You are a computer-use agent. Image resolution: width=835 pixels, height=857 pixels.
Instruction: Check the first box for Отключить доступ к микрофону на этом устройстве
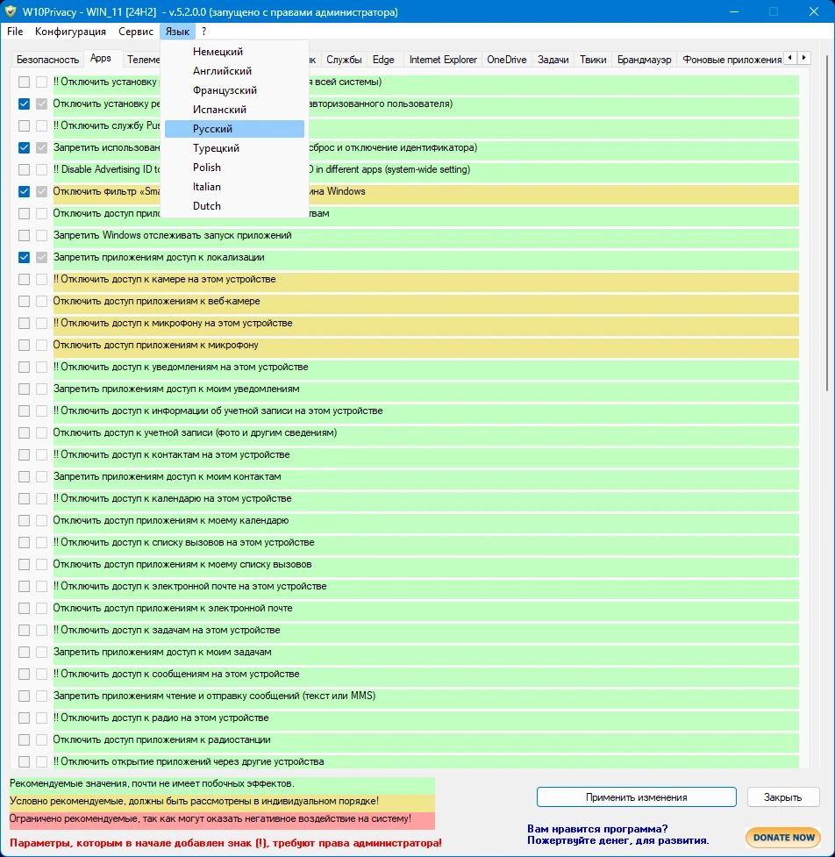click(24, 323)
